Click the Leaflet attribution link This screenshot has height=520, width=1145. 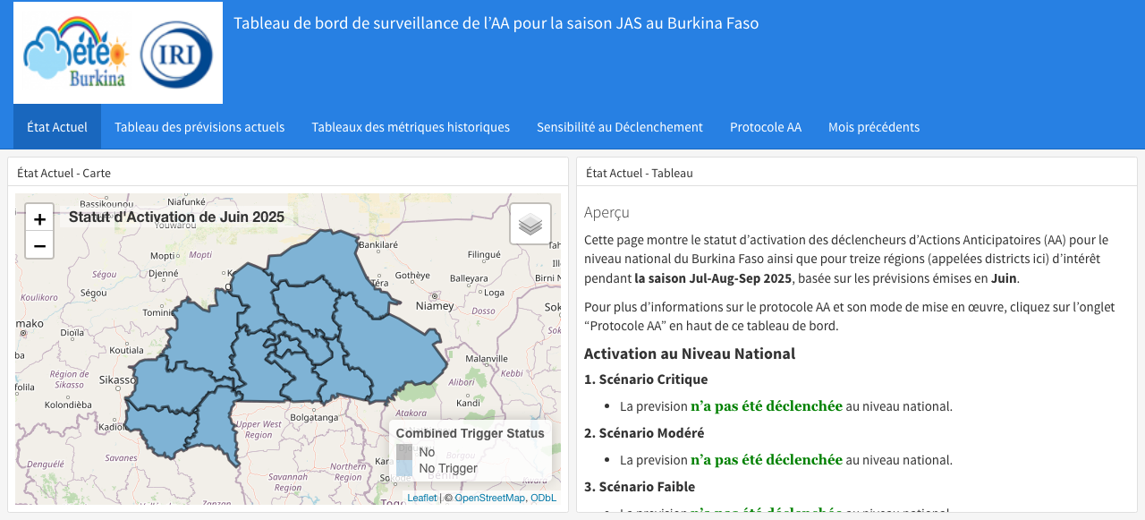tap(420, 497)
